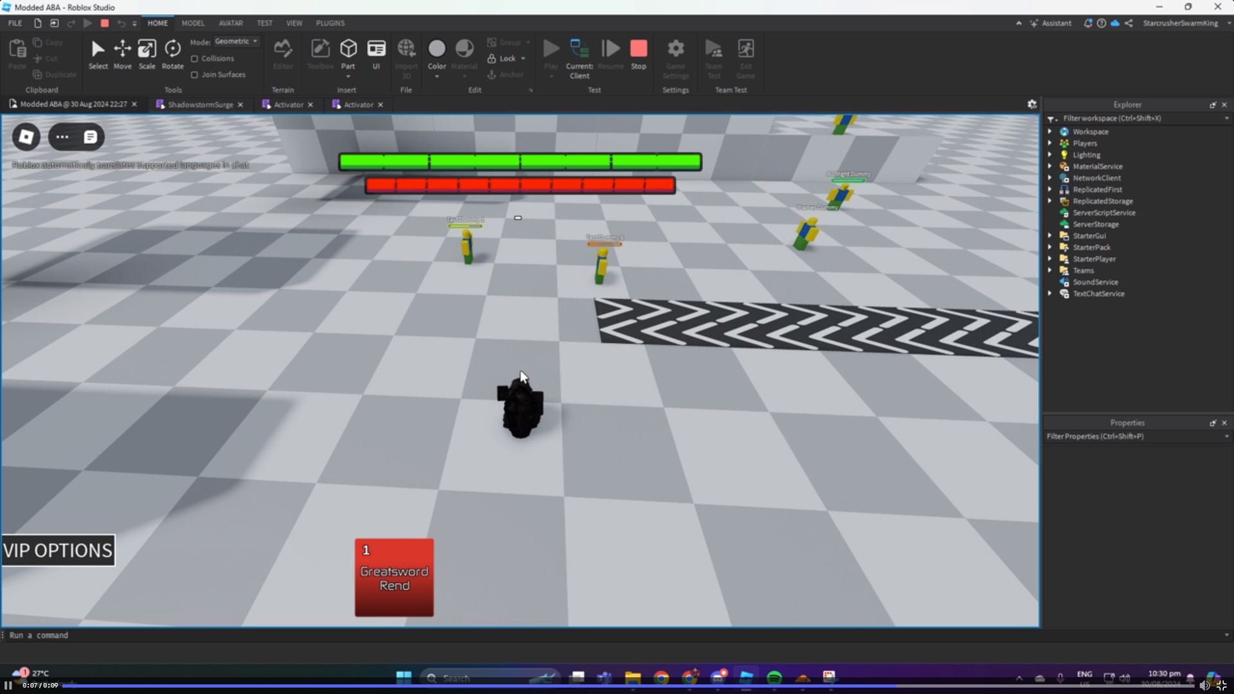This screenshot has width=1234, height=694.
Task: Click the Color swatch tool
Action: tap(436, 49)
